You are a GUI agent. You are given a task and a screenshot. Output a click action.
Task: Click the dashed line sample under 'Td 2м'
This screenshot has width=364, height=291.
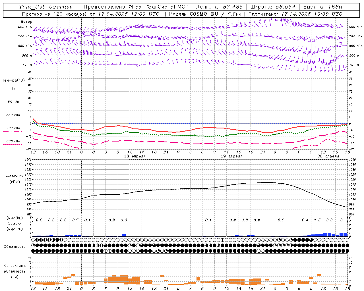(13, 105)
